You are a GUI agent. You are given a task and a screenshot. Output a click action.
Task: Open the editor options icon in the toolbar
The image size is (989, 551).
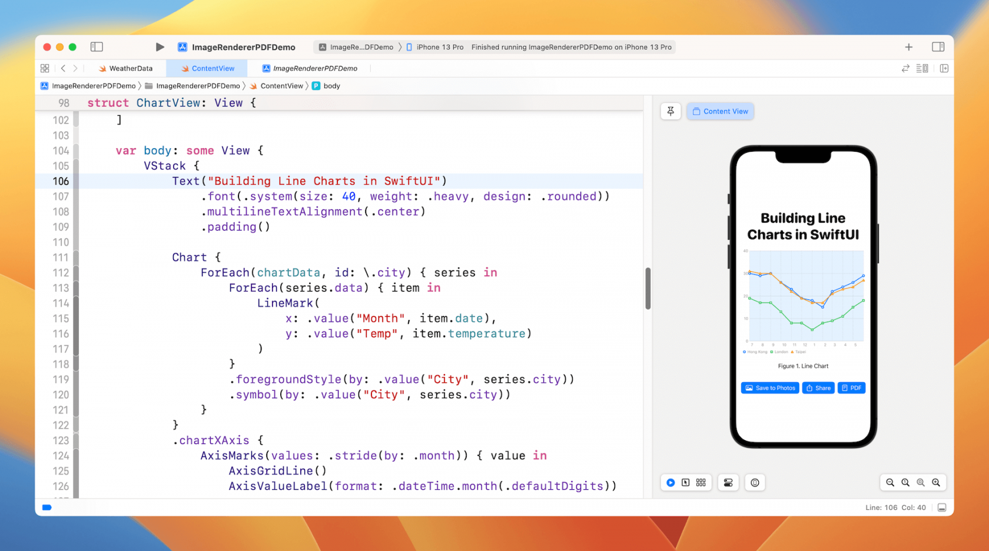point(922,68)
